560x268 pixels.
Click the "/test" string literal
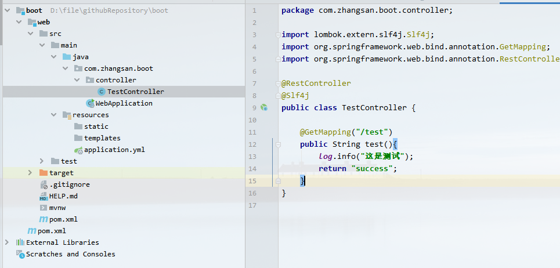pyautogui.click(x=372, y=132)
